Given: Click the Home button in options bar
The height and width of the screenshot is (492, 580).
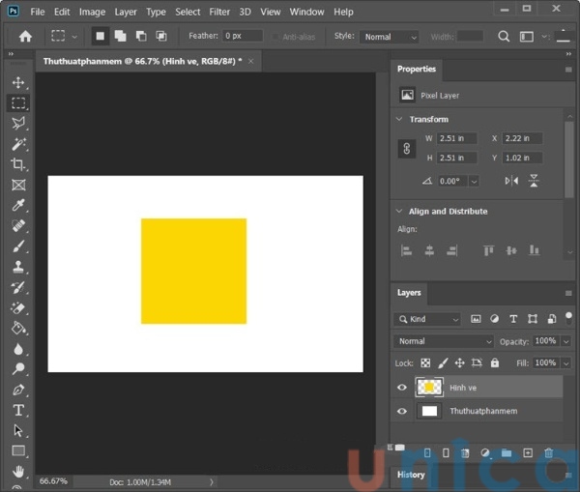Looking at the screenshot, I should tap(25, 37).
